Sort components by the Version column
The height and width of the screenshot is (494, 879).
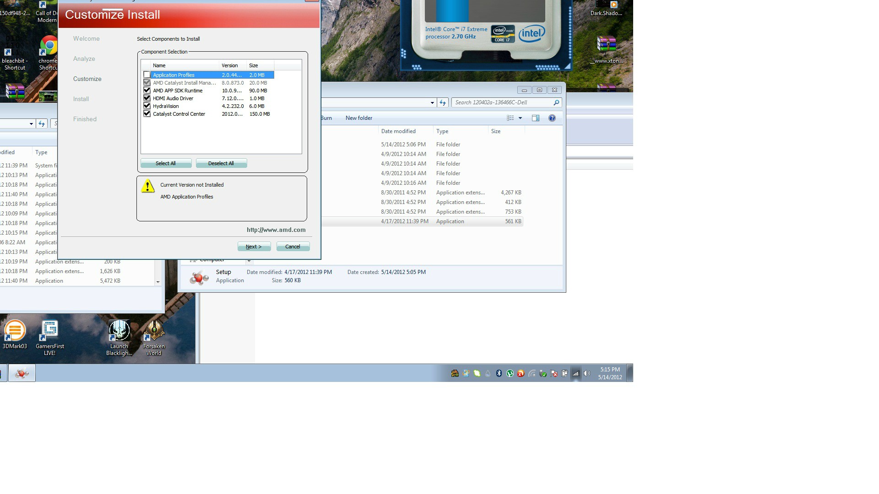[233, 65]
